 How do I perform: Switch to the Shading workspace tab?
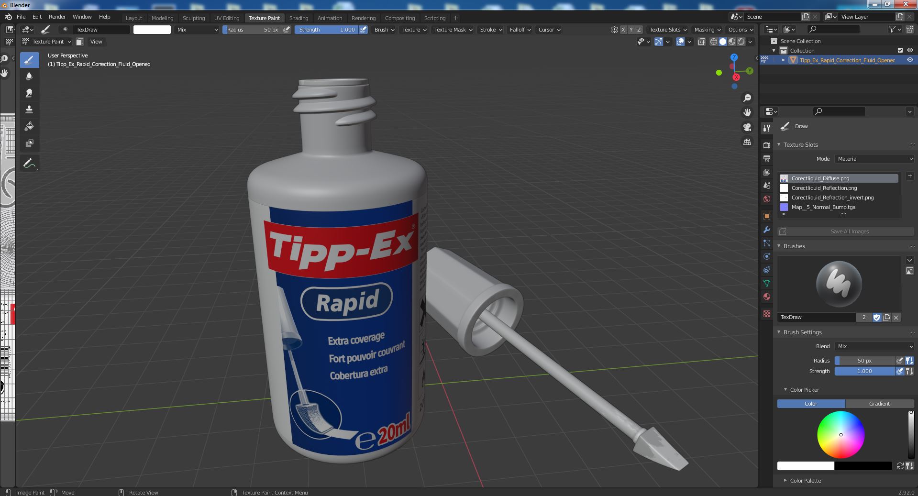299,18
